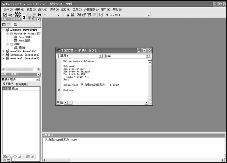The image size is (227, 163).
Task: Open the Object Browser toolbar icon
Action: click(89, 15)
